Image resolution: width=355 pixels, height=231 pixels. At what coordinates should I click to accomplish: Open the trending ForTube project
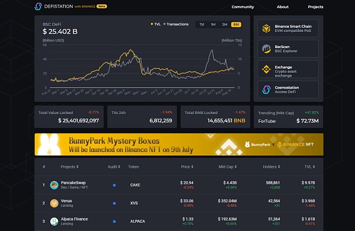point(267,121)
